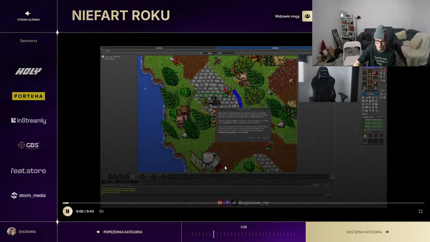
Task: Mute the video using the speaker icon
Action: click(x=101, y=211)
